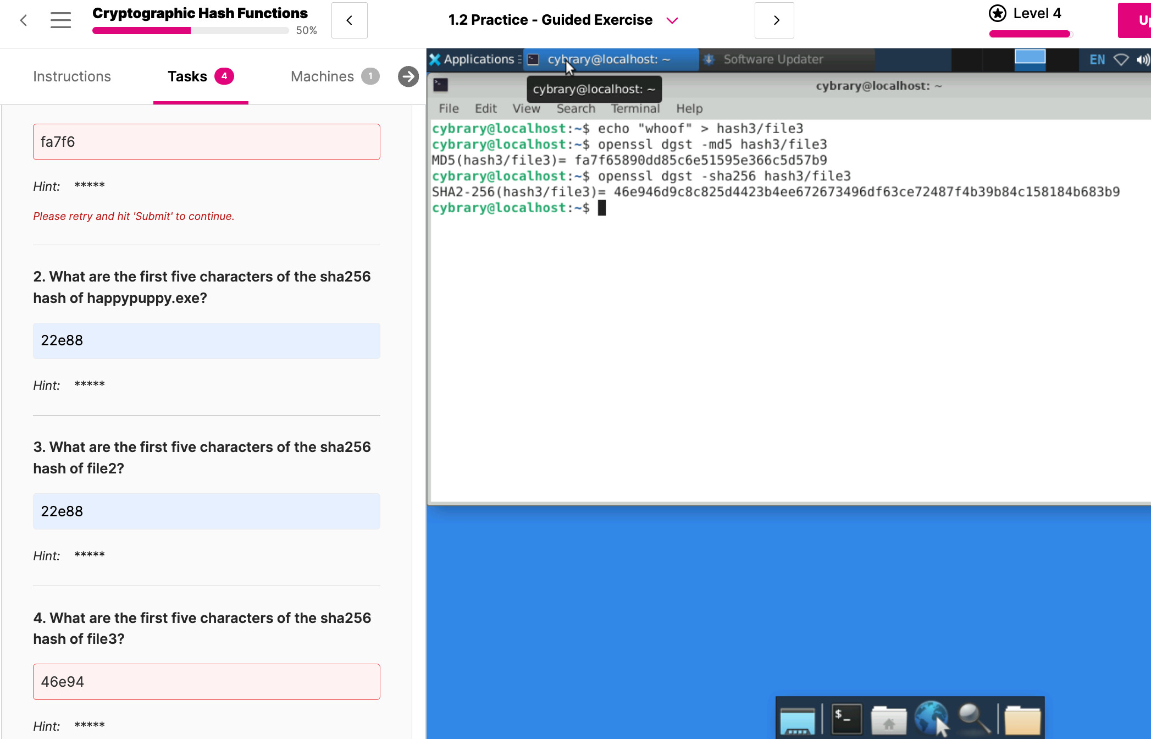Click the file3 sha256 answer field
The width and height of the screenshot is (1151, 739).
pyautogui.click(x=207, y=682)
